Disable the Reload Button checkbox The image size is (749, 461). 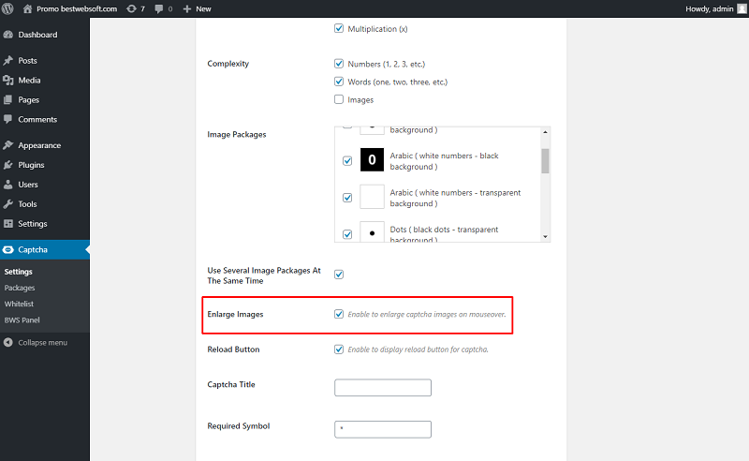(339, 349)
